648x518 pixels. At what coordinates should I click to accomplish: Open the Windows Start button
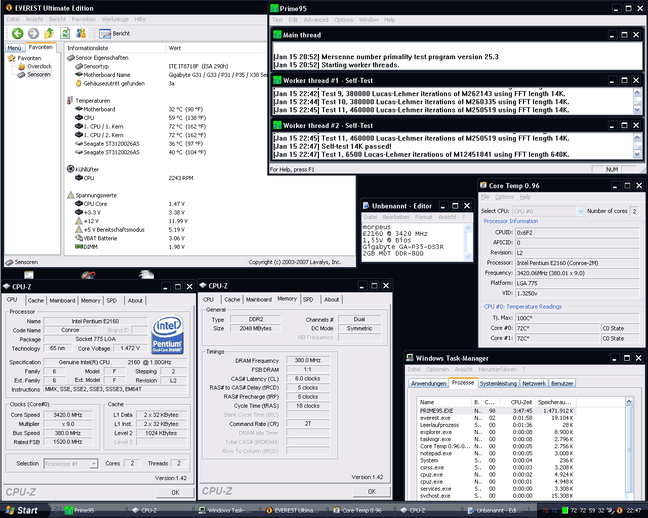pyautogui.click(x=25, y=510)
